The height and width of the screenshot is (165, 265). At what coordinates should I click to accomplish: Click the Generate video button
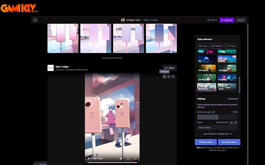pyautogui.click(x=229, y=142)
